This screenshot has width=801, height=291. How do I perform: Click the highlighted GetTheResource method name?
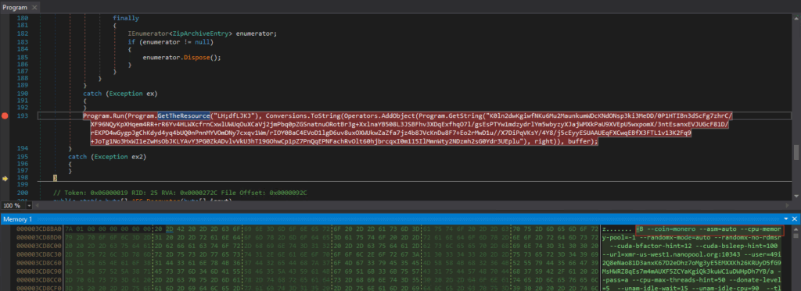coord(183,116)
